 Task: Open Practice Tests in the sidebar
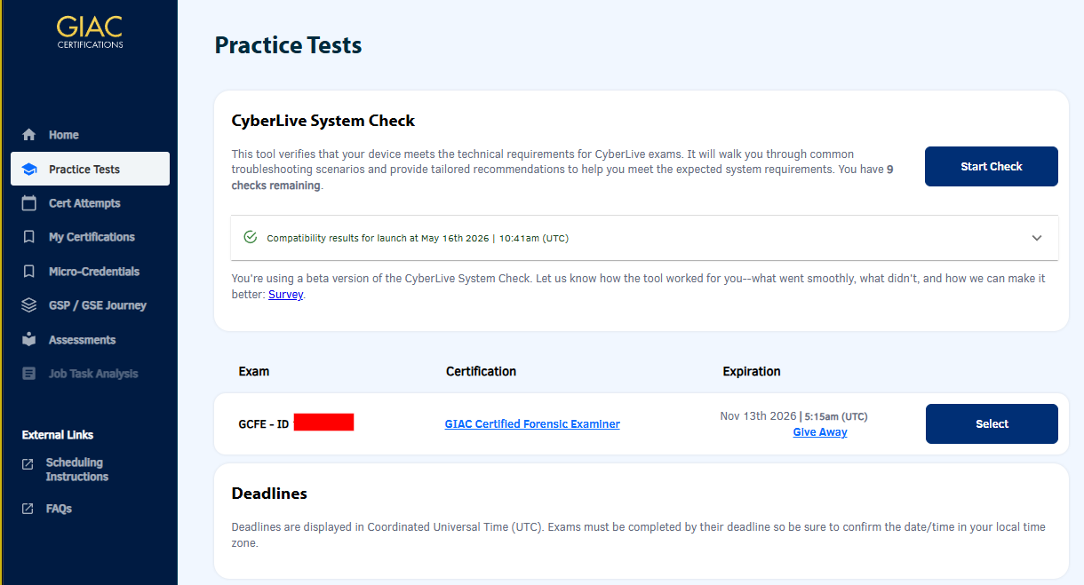click(90, 169)
